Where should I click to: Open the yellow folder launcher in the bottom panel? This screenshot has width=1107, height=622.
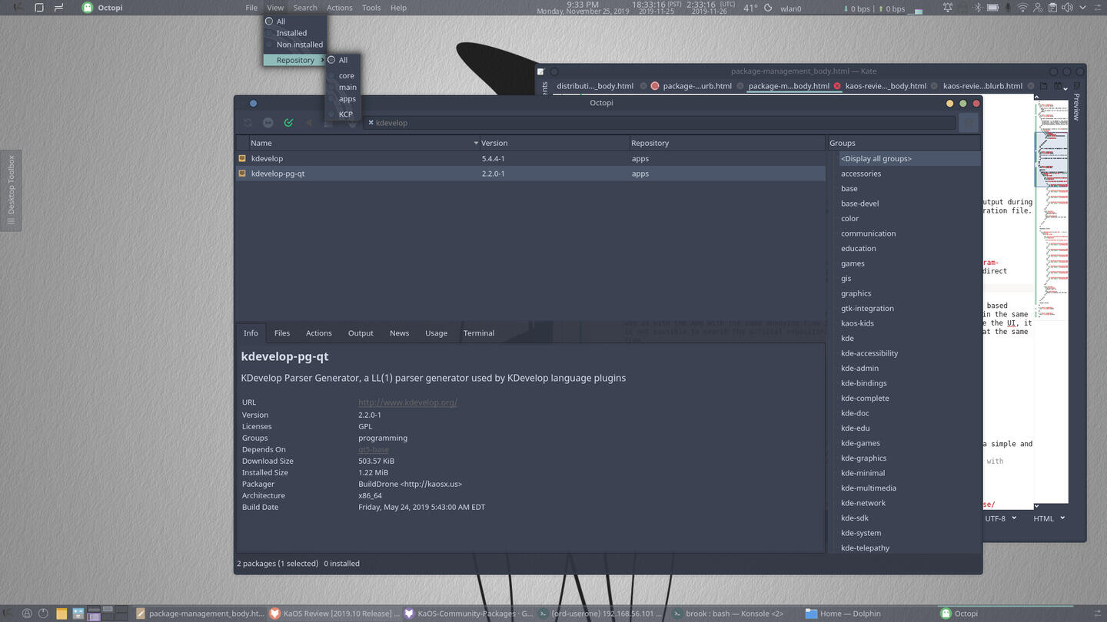(x=61, y=614)
